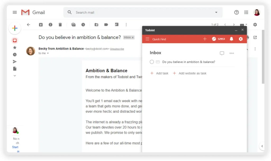Delete email using the trash icon

60,25
